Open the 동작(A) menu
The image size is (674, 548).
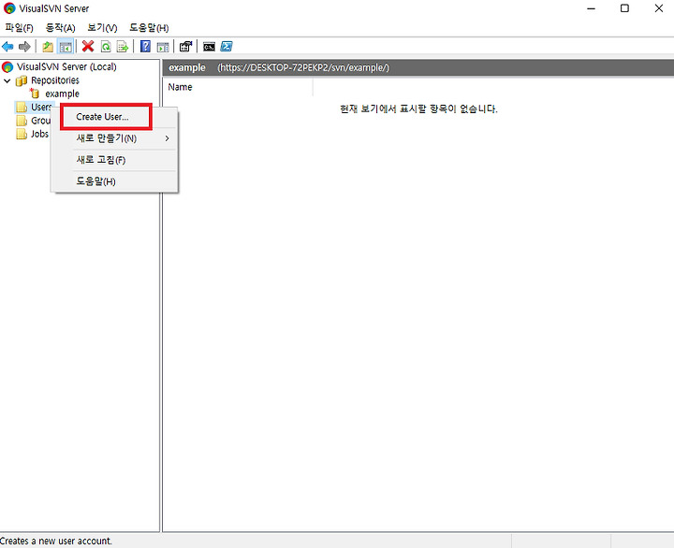[60, 28]
